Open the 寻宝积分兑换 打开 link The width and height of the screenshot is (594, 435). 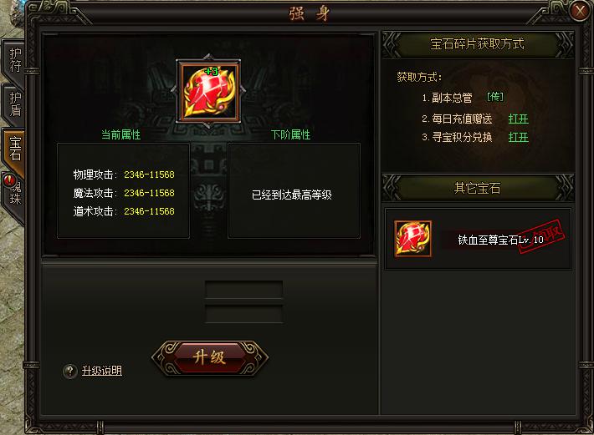point(518,137)
